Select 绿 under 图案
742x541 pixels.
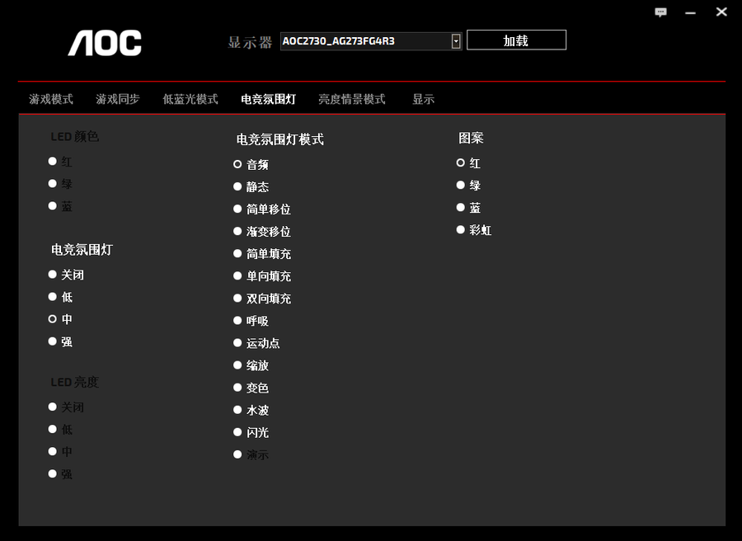460,185
